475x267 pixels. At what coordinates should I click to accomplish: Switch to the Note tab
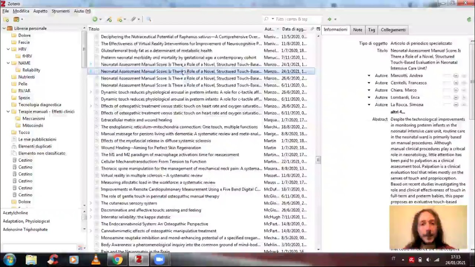coord(358,30)
